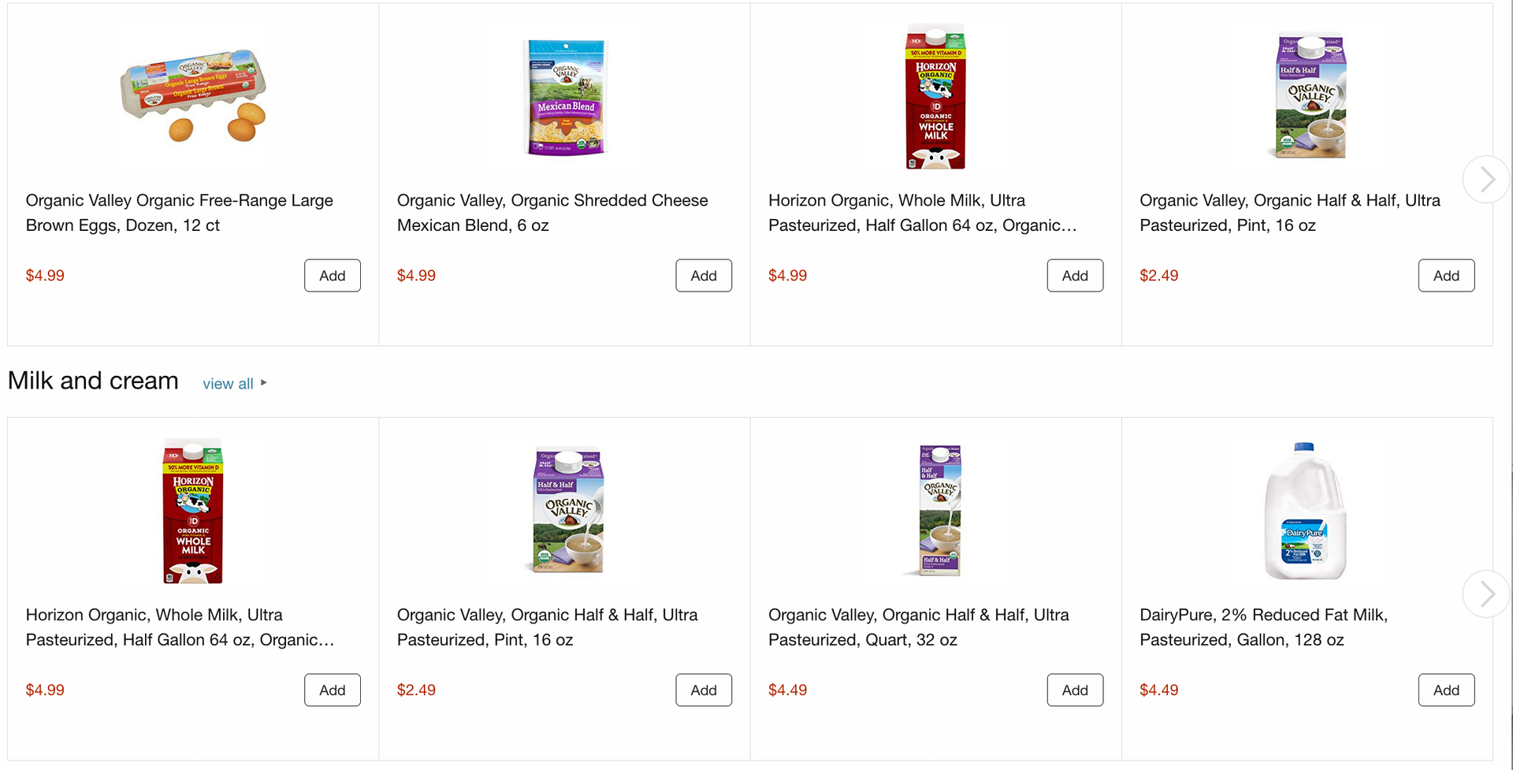Advance the Milk and cream carousel
The image size is (1513, 770).
1486,593
